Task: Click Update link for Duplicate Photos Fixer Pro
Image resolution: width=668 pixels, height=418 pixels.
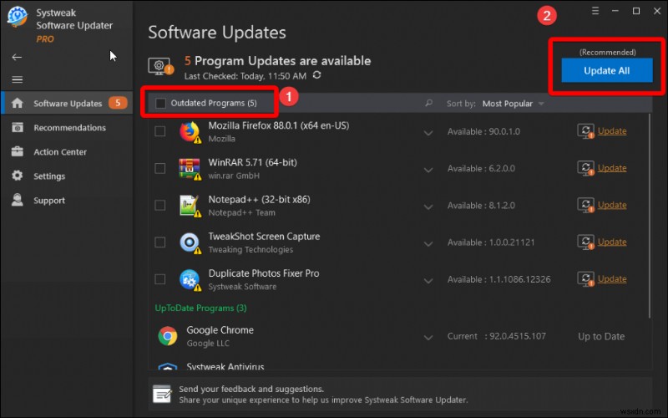Action: click(612, 279)
